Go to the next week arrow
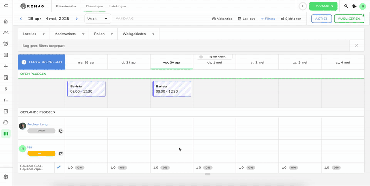 (x=77, y=19)
